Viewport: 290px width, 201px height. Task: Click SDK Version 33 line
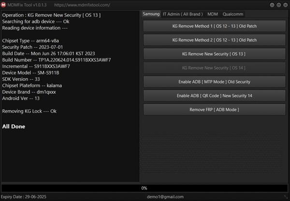[21, 79]
